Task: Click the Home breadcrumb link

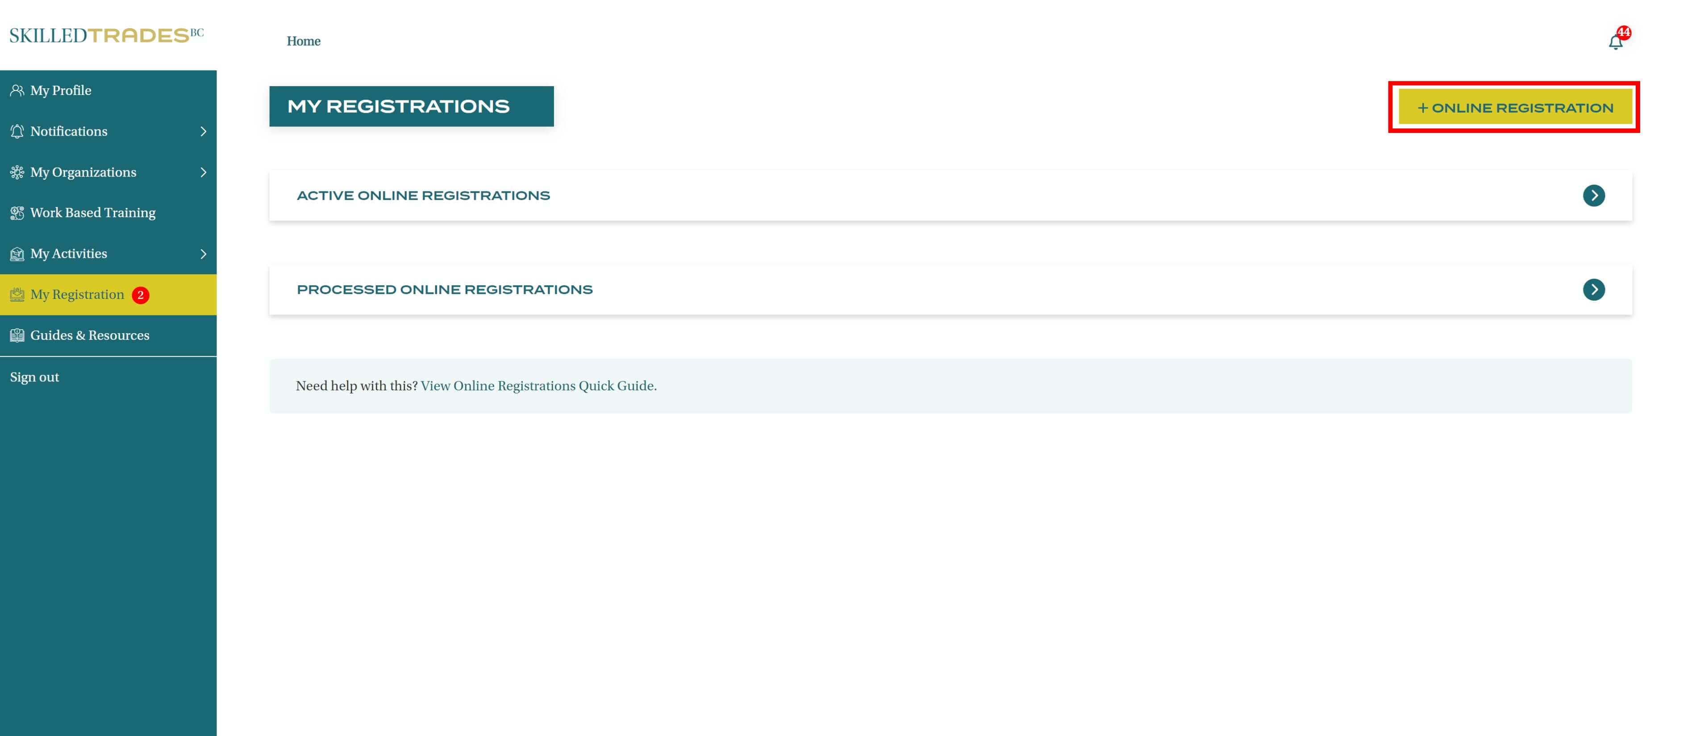Action: [x=303, y=41]
